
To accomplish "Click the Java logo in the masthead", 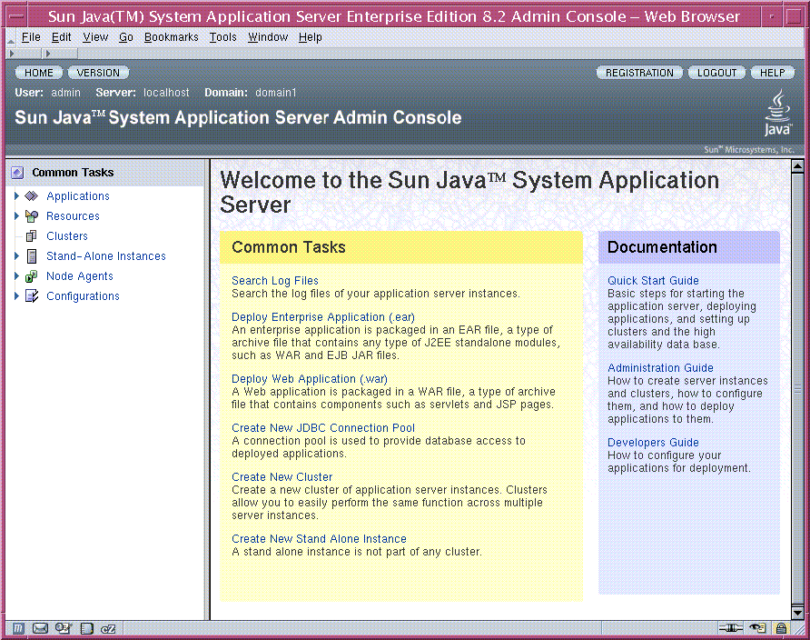I will (x=777, y=112).
